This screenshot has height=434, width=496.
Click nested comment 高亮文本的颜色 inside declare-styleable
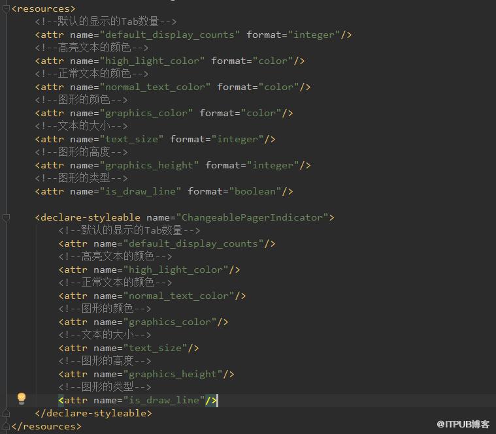point(115,256)
